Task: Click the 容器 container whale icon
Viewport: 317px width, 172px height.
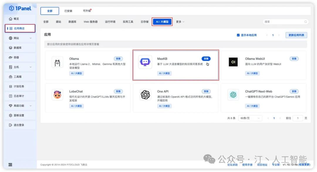Action: [11, 58]
